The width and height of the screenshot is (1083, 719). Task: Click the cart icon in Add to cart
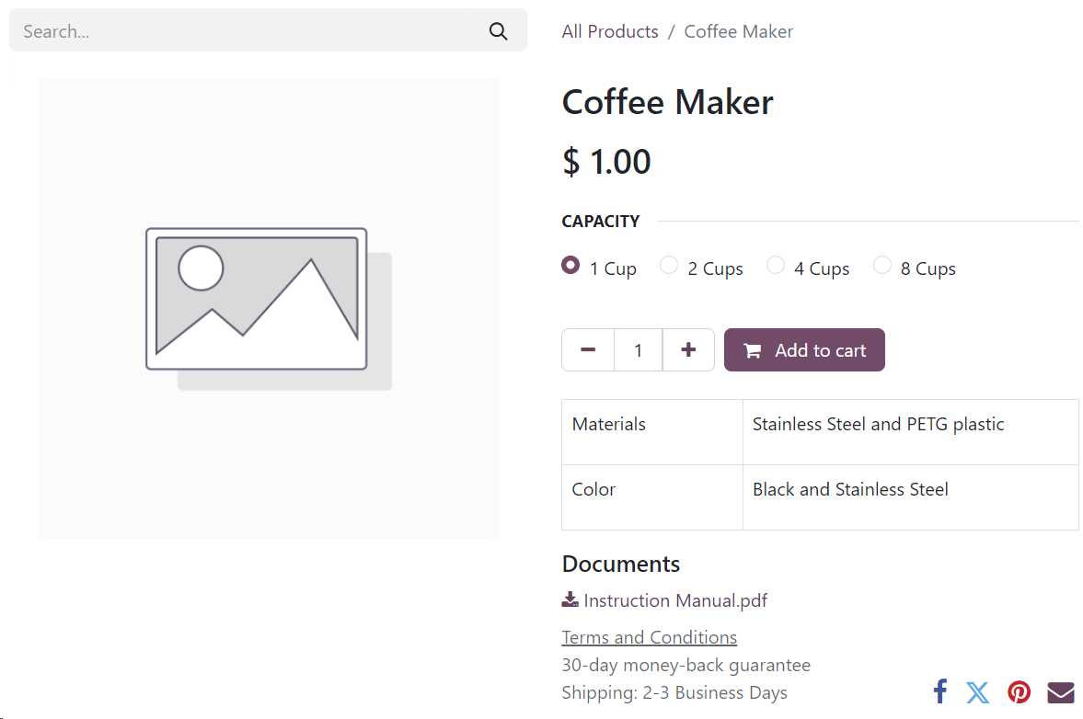point(753,350)
